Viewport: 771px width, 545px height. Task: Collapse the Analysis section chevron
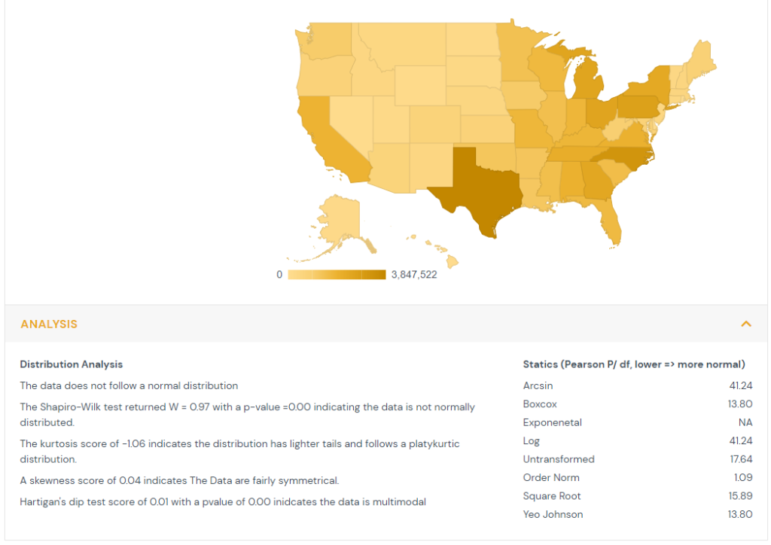tap(746, 324)
